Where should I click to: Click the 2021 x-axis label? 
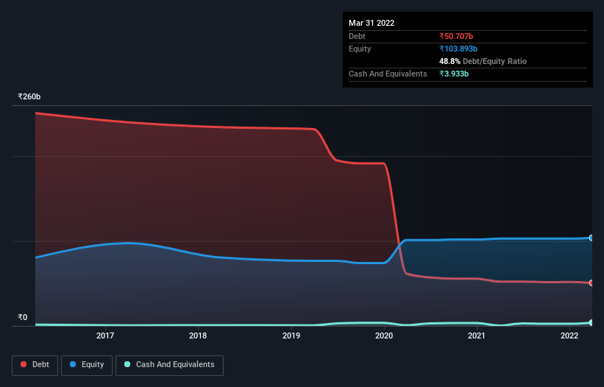(x=477, y=335)
